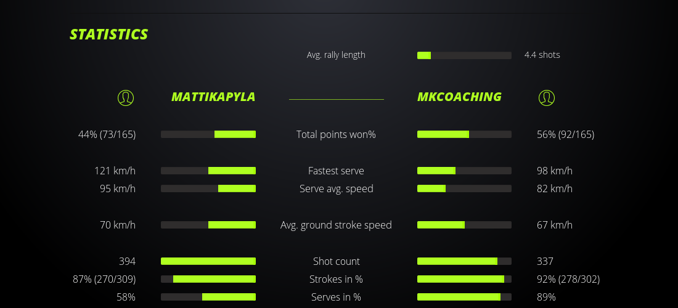This screenshot has width=678, height=308.
Task: Click the MKCOACHING player profile icon
Action: point(547,97)
